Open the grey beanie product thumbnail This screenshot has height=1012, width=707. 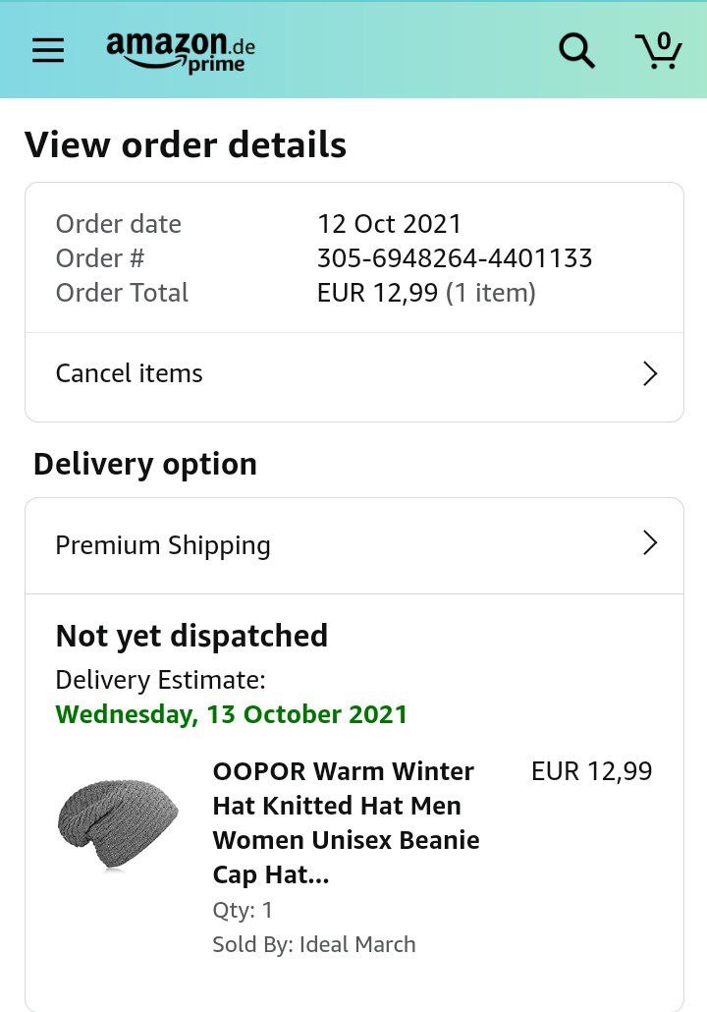pyautogui.click(x=118, y=823)
